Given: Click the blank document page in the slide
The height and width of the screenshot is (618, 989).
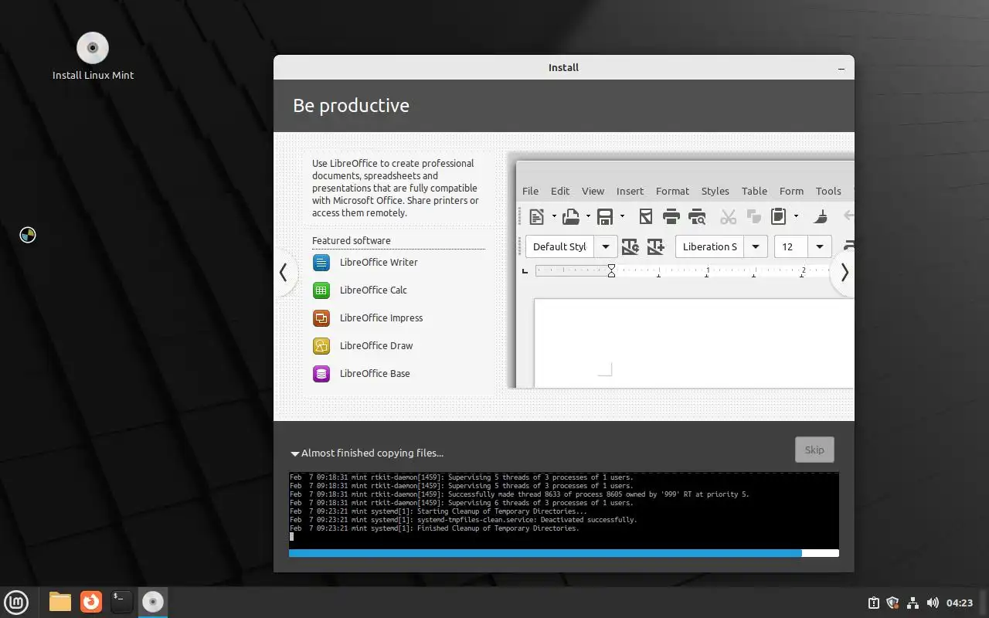Looking at the screenshot, I should click(x=694, y=343).
